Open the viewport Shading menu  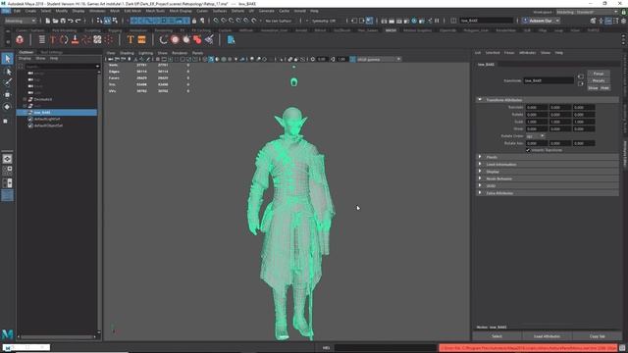[x=127, y=53]
